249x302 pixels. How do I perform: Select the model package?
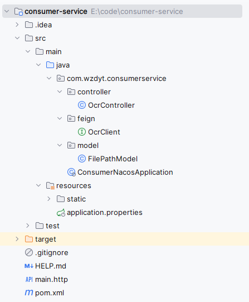click(88, 145)
